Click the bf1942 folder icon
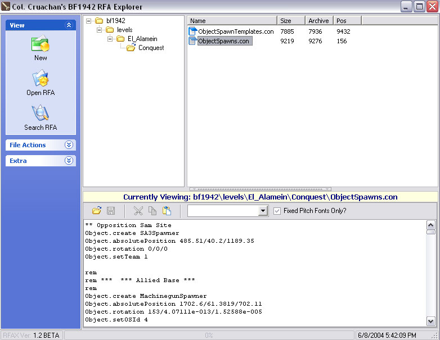The width and height of the screenshot is (440, 340). tap(99, 21)
